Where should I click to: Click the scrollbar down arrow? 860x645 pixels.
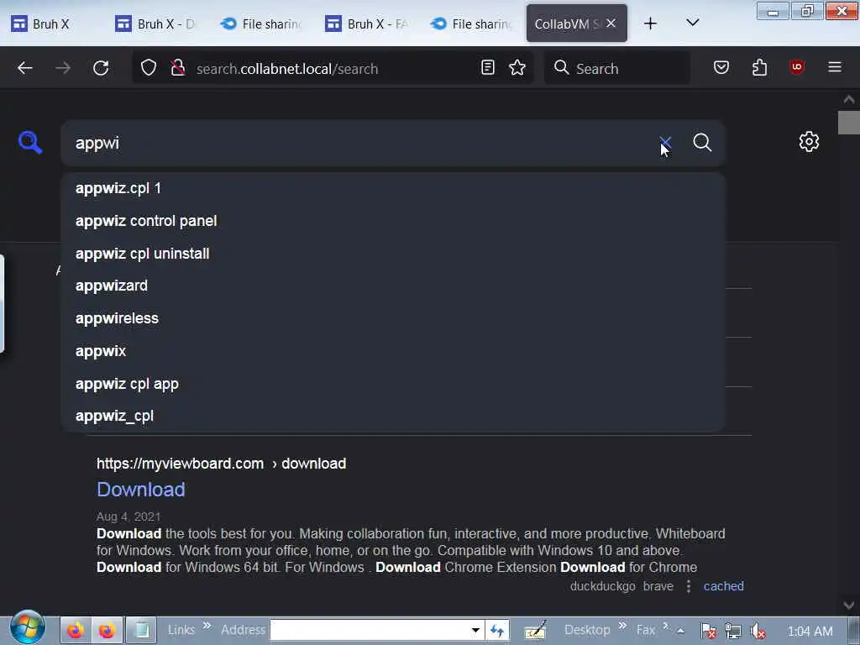848,606
